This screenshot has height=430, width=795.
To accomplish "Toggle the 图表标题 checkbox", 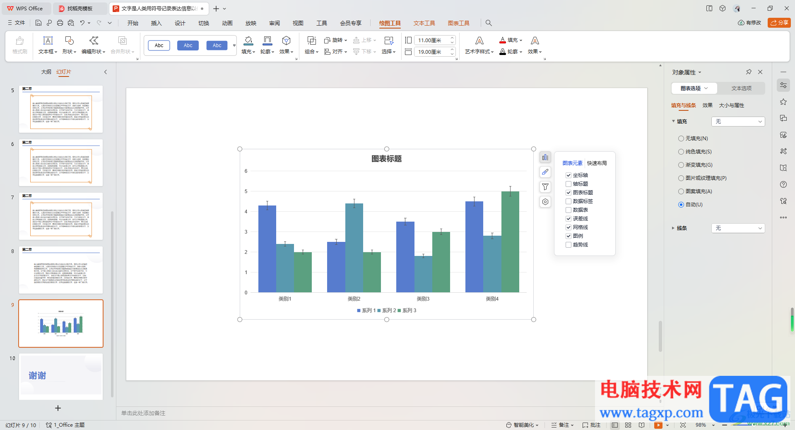I will (x=569, y=193).
